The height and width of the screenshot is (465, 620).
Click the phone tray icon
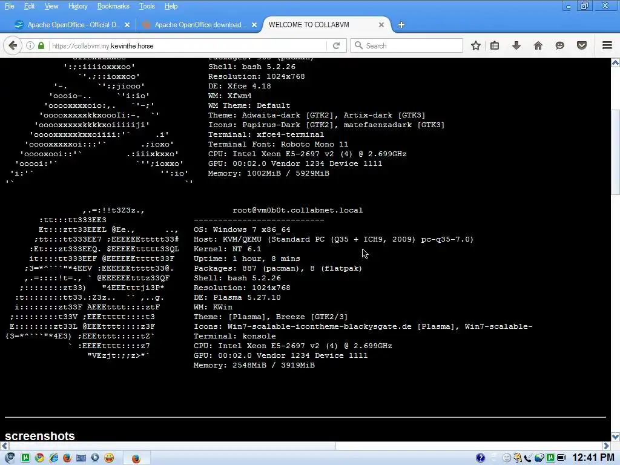tap(528, 458)
